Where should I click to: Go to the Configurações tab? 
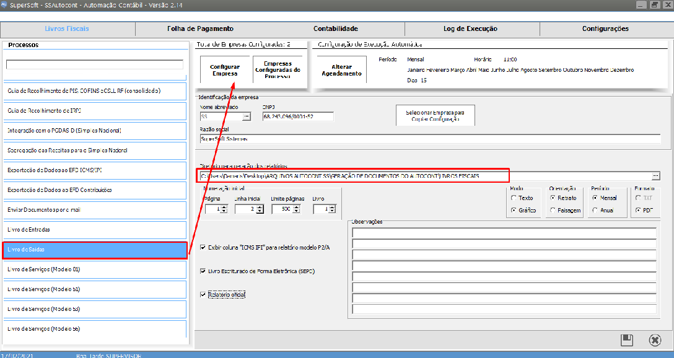605,28
